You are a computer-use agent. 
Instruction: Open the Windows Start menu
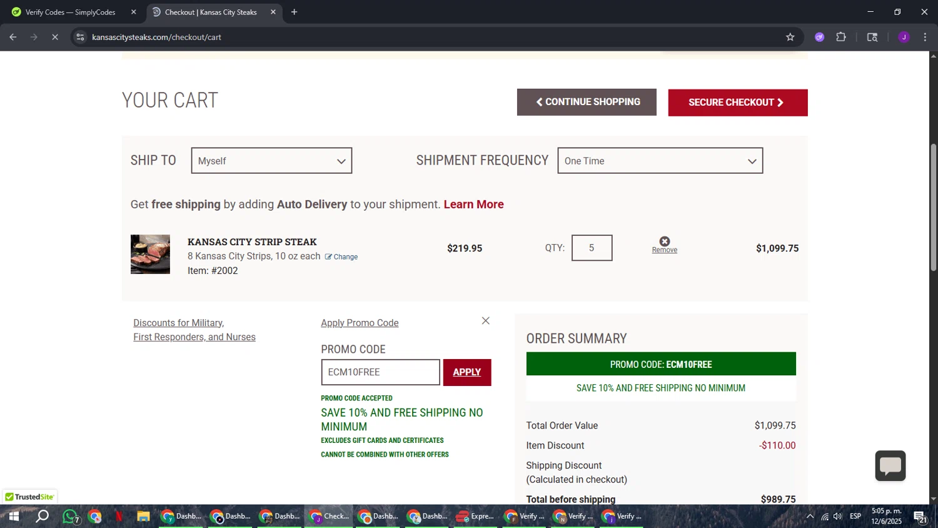[x=14, y=516]
